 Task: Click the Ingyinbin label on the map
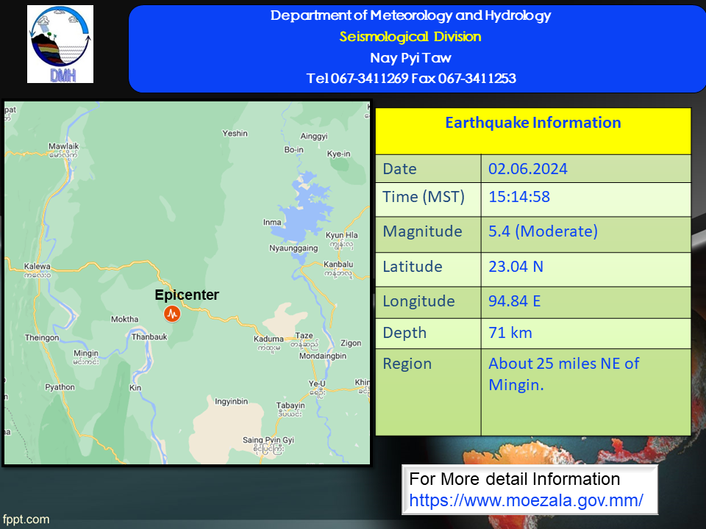point(232,402)
